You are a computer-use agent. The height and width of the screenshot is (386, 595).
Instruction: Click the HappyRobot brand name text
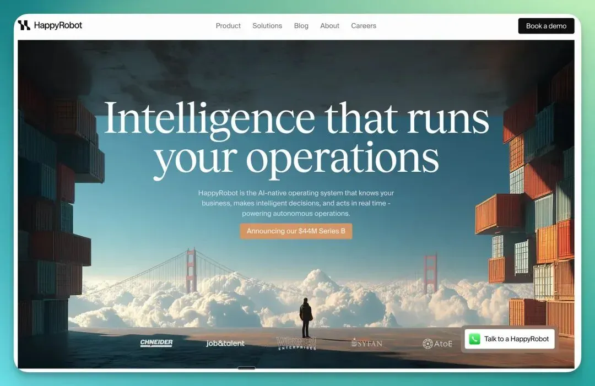[x=58, y=25]
